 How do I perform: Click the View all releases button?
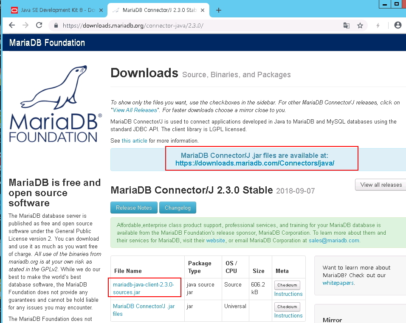click(381, 185)
